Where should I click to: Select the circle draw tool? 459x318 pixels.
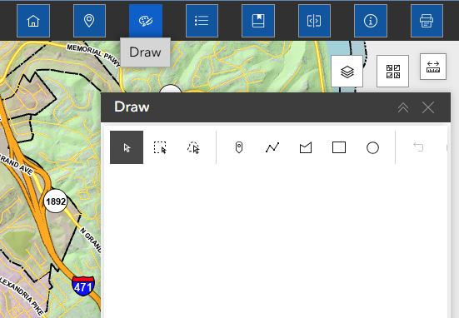point(372,147)
